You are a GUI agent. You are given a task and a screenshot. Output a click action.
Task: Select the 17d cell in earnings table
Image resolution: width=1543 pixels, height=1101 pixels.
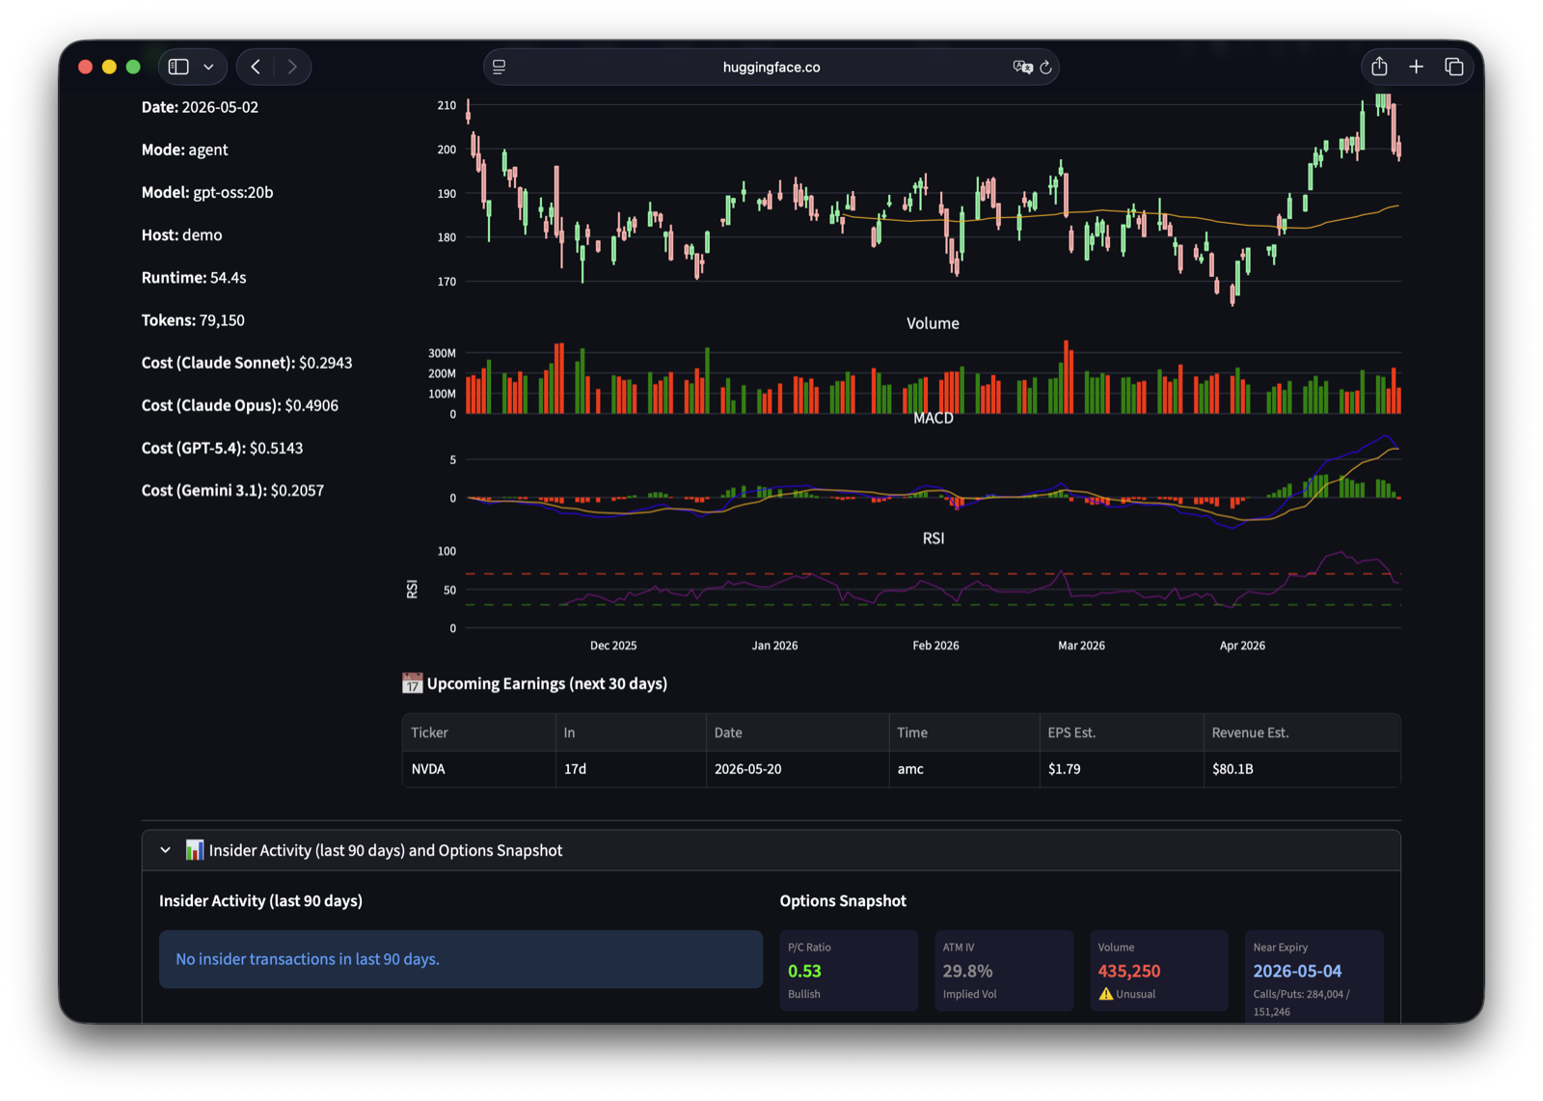(631, 769)
